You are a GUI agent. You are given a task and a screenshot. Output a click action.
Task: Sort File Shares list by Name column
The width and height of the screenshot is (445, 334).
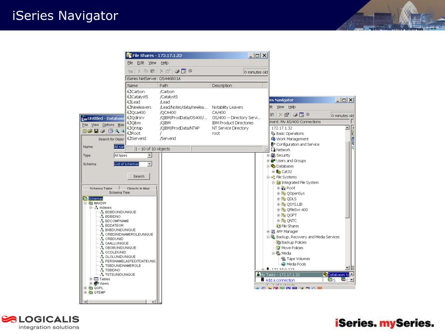coord(142,85)
